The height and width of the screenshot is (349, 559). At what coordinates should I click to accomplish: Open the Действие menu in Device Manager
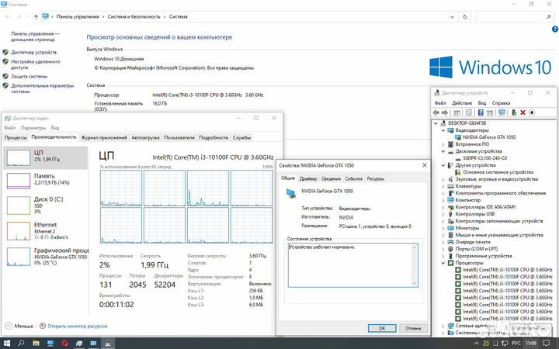[x=462, y=103]
